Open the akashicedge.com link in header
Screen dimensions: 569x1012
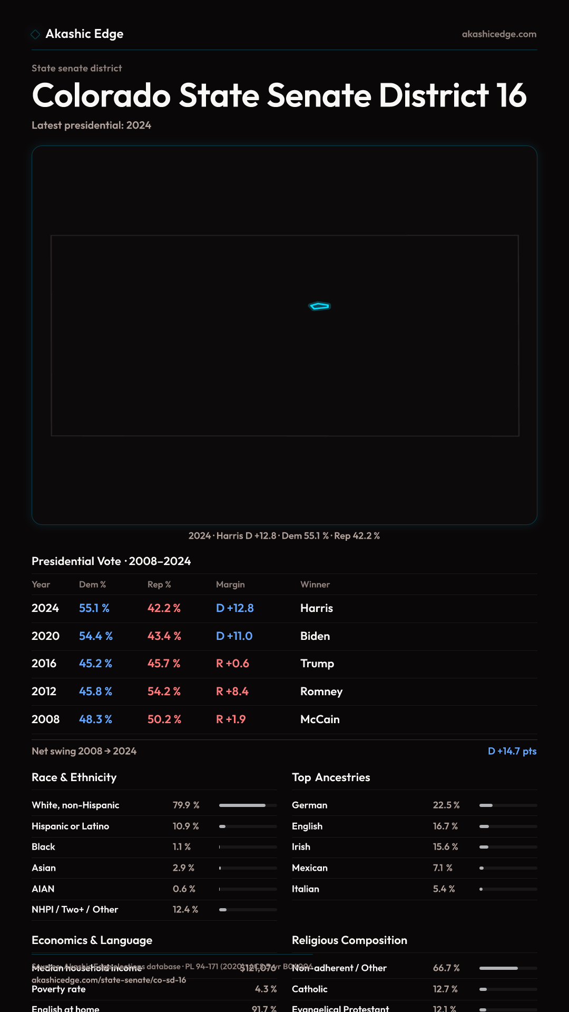[499, 34]
